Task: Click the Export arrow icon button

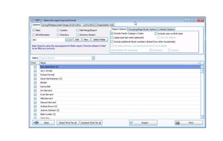Action: 143,123
